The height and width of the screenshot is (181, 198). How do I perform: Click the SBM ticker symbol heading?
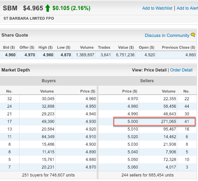10,8
